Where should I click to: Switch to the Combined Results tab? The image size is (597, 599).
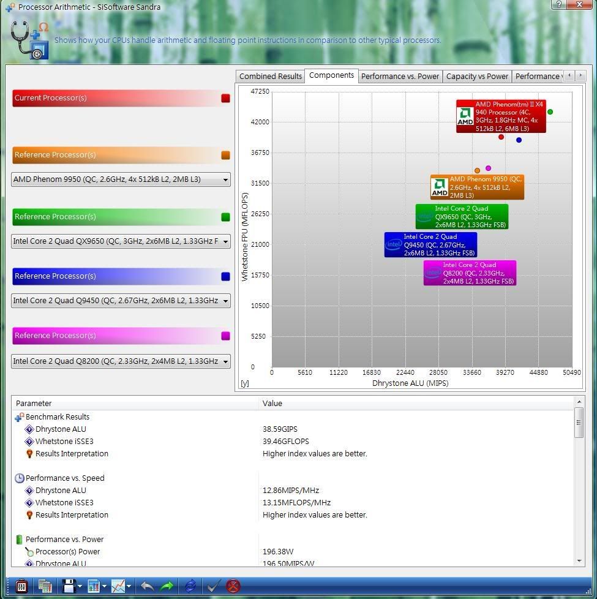(x=271, y=77)
